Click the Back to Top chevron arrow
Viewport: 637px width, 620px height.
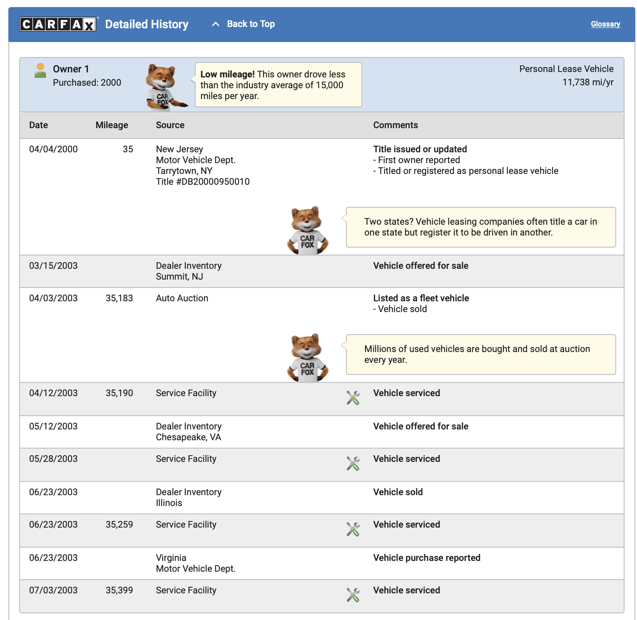click(215, 24)
